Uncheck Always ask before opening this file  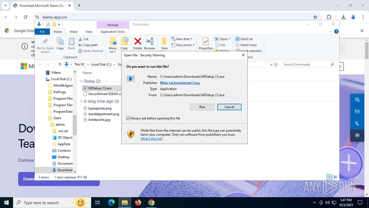128,118
